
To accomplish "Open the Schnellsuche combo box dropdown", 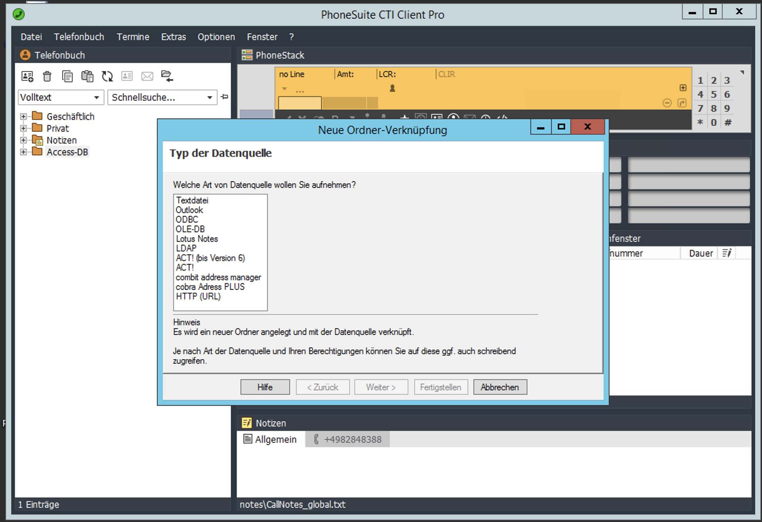I will tap(210, 98).
